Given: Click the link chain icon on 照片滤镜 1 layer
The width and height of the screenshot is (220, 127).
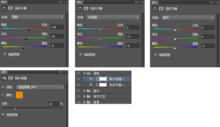Looking at the screenshot, I should click(x=97, y=79).
